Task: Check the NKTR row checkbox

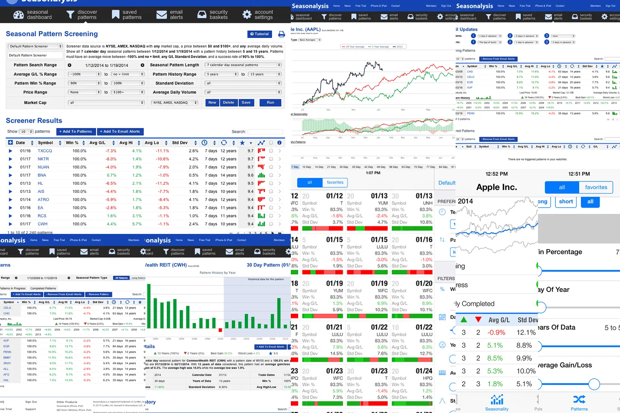Action: coord(271,159)
